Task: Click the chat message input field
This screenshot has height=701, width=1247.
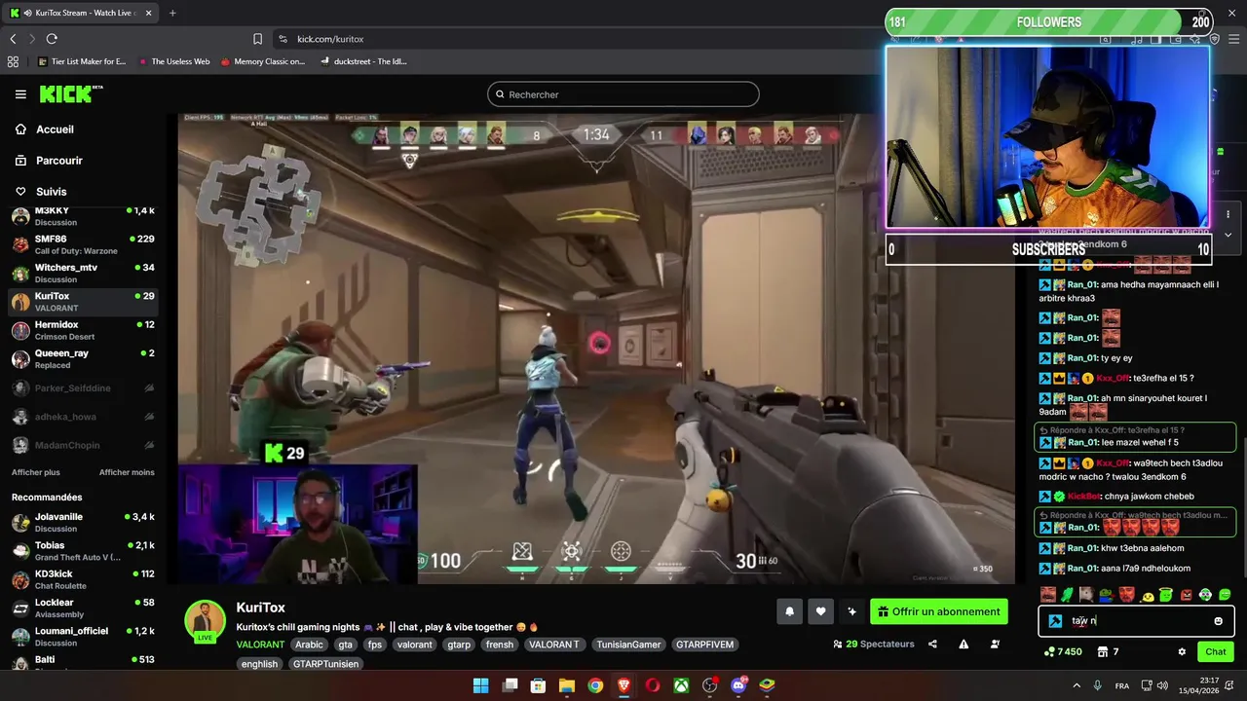Action: point(1137,621)
